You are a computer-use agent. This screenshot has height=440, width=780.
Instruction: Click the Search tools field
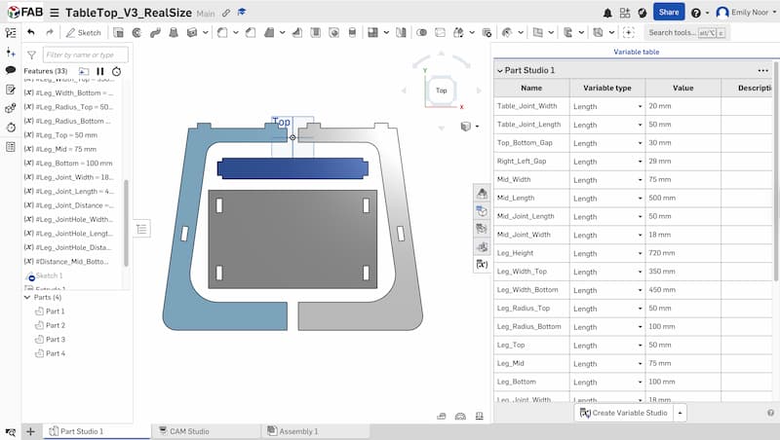687,33
